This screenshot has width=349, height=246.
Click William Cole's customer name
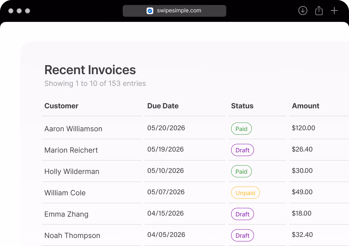[65, 193]
